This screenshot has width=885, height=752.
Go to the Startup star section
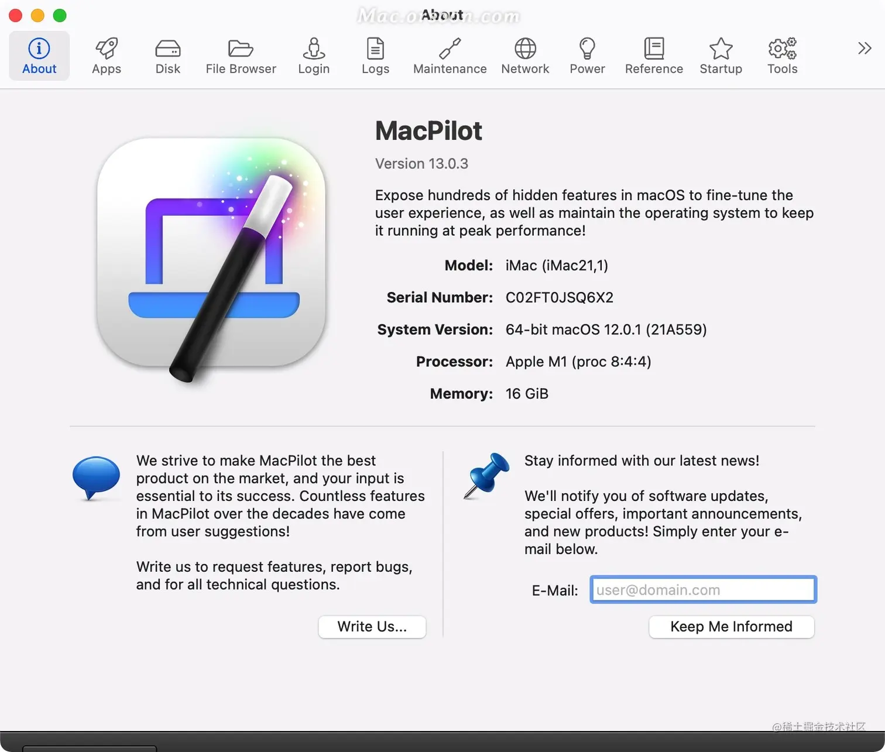point(721,56)
